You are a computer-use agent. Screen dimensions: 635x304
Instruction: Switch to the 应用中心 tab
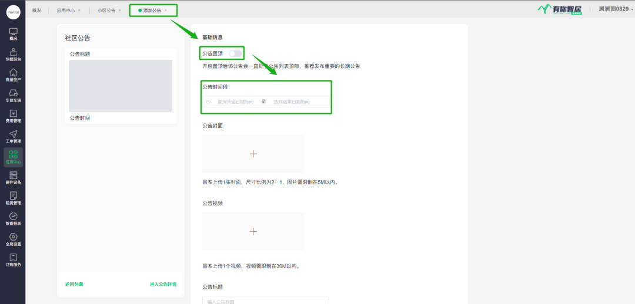66,11
